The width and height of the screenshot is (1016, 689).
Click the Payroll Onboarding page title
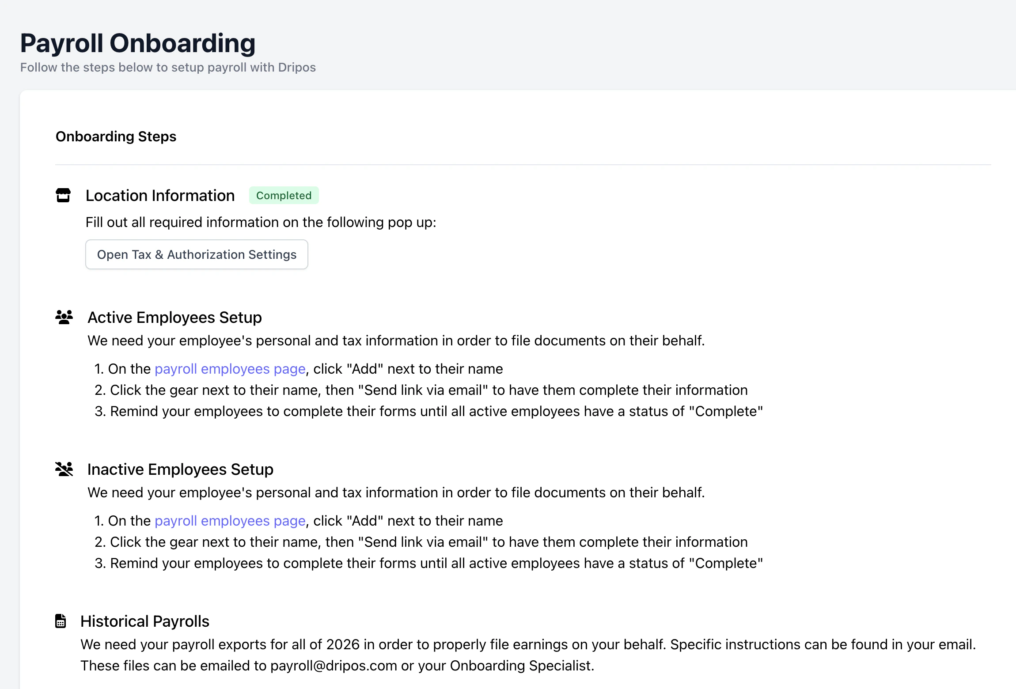(x=138, y=43)
